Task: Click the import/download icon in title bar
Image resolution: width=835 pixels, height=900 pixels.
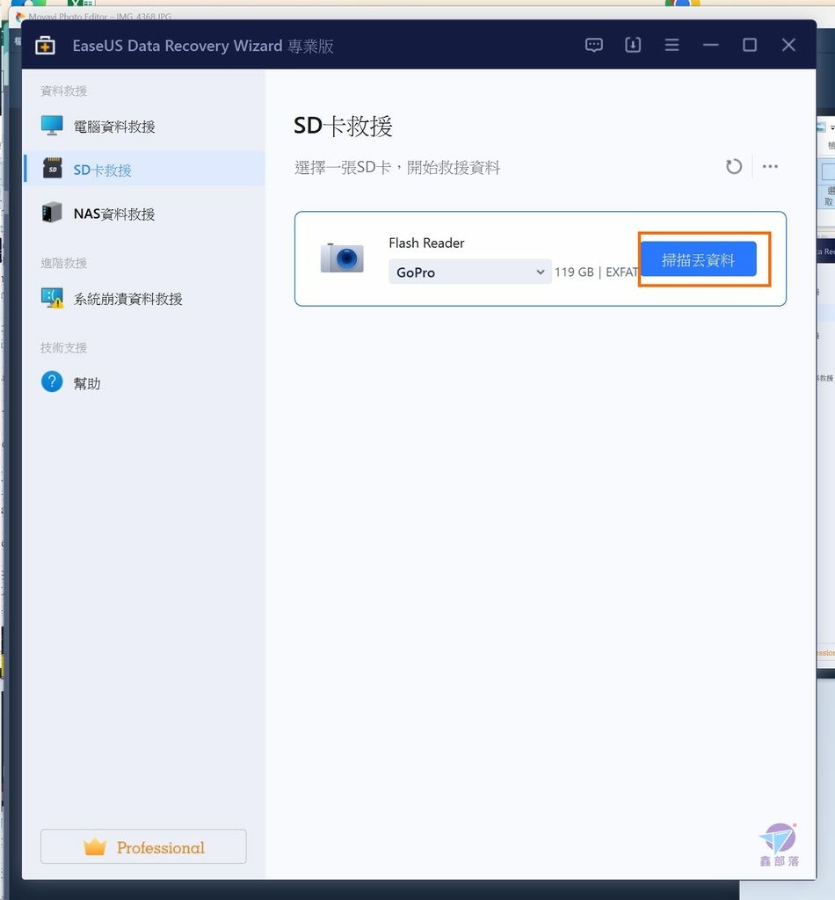Action: [x=633, y=45]
